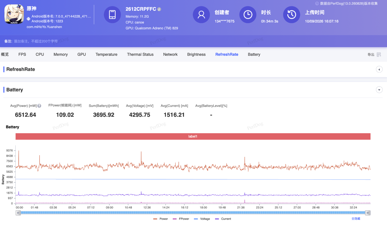Click the phone device icon

[x=112, y=15]
